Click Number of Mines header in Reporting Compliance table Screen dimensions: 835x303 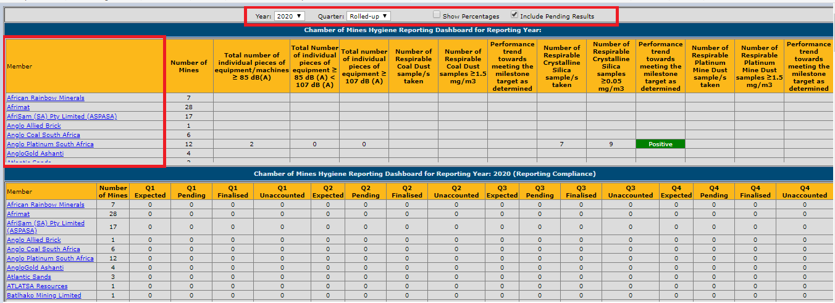[113, 191]
